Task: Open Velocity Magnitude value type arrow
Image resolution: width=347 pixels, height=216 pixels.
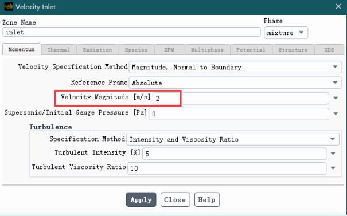Action: click(x=336, y=98)
